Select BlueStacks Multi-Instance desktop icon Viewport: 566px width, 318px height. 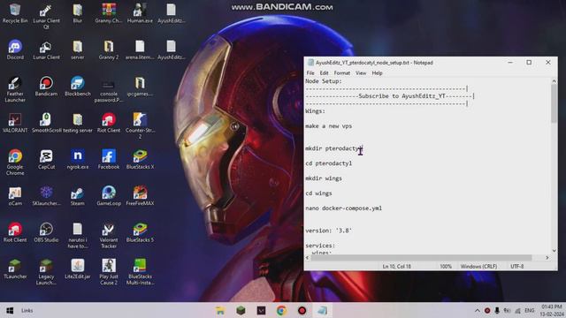pos(140,272)
